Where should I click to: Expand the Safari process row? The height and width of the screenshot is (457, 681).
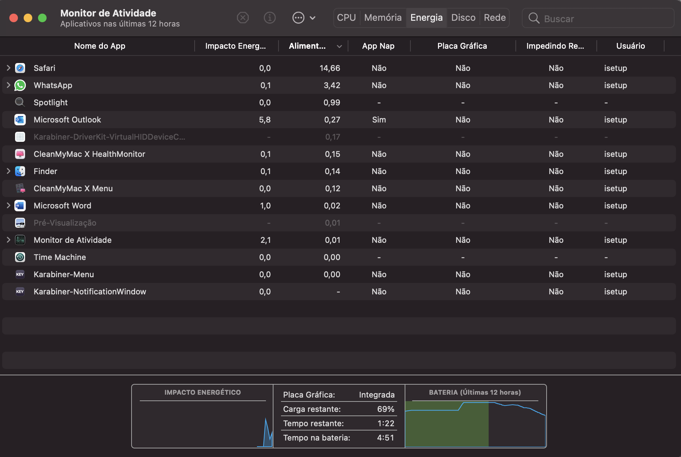[8, 68]
